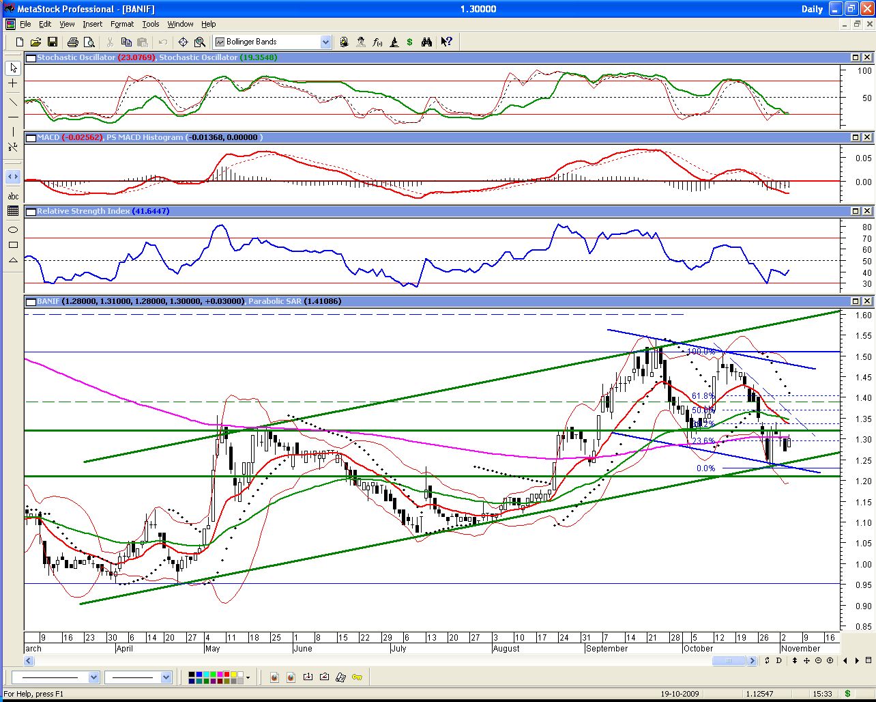The height and width of the screenshot is (702, 876).
Task: Maximize the Relative Strength Index inner window
Action: pos(856,211)
